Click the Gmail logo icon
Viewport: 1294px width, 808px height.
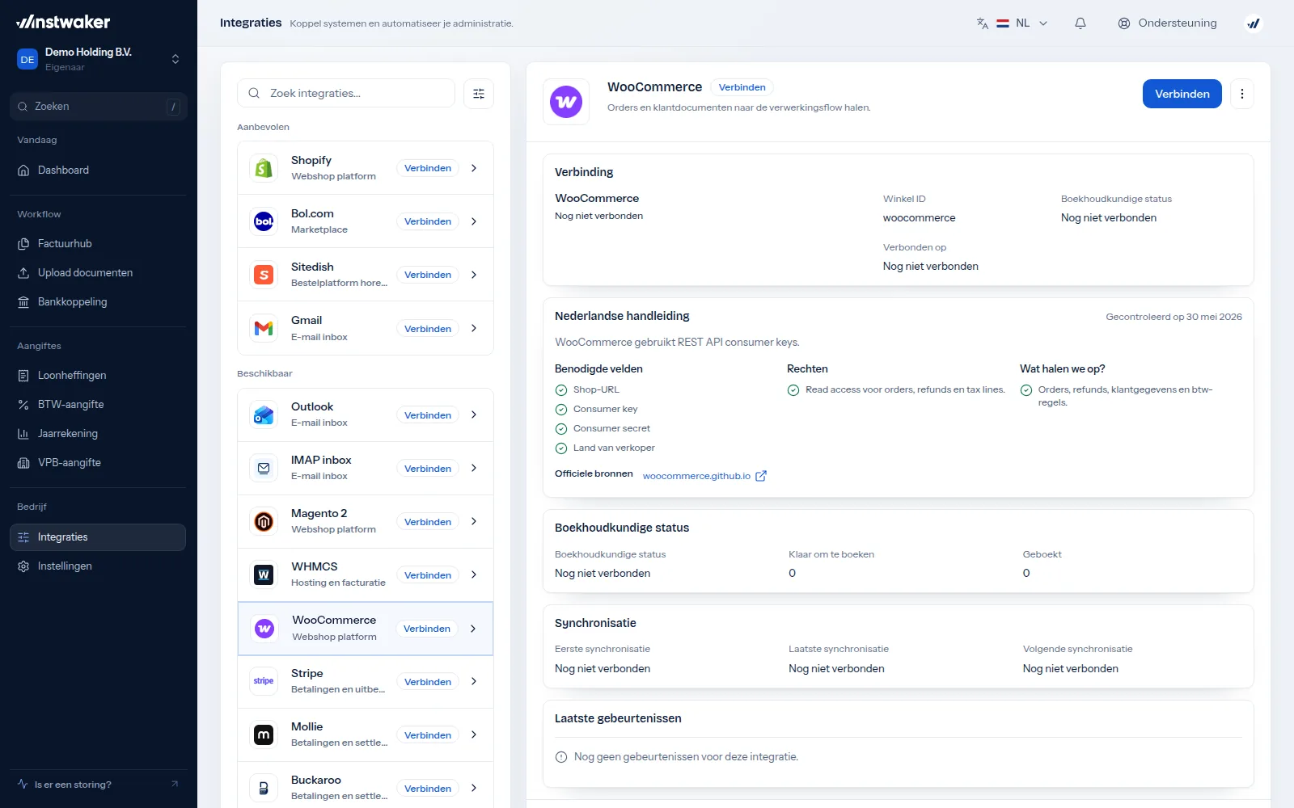[x=264, y=329]
